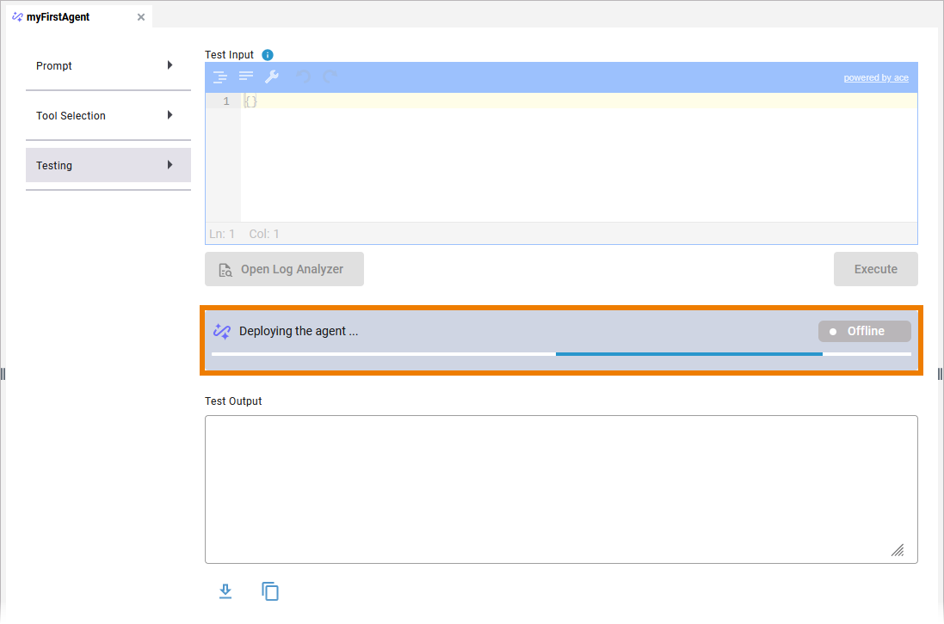The width and height of the screenshot is (944, 624).
Task: Click the deployment progress bar
Action: (561, 353)
